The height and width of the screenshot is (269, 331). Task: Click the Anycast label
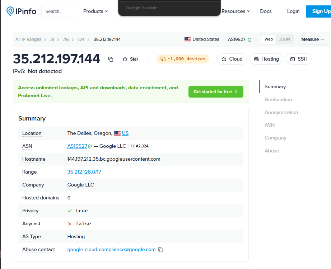(x=31, y=224)
